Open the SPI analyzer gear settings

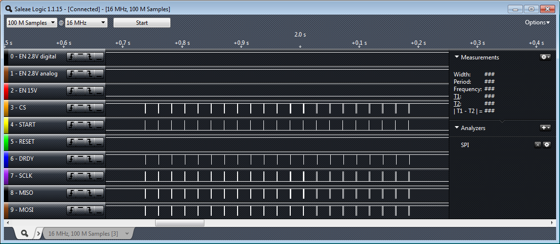coord(547,145)
